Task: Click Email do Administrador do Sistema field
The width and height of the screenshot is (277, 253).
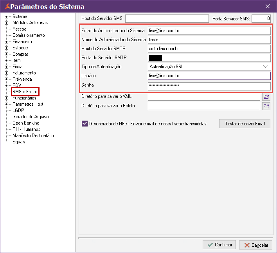Action: (209, 31)
